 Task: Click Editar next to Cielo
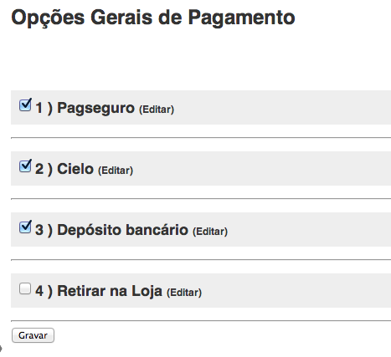(116, 171)
